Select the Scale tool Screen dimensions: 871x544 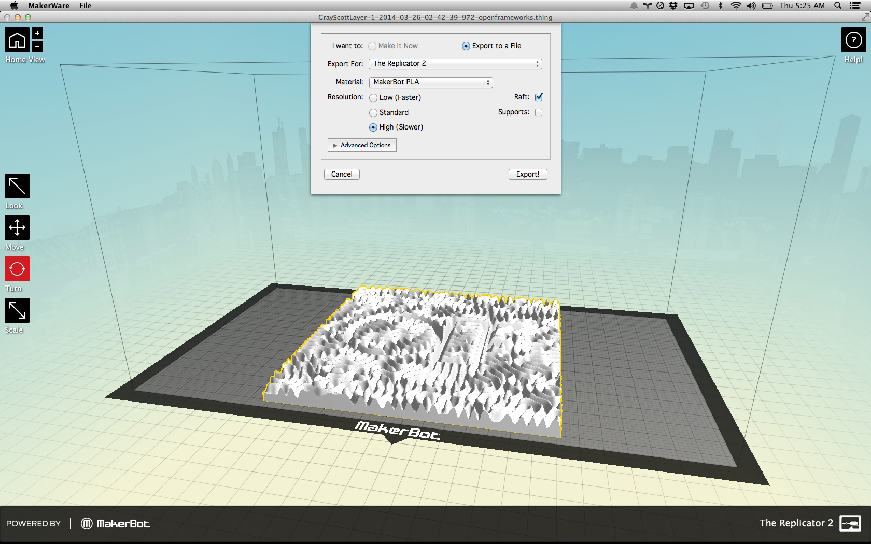pyautogui.click(x=17, y=310)
